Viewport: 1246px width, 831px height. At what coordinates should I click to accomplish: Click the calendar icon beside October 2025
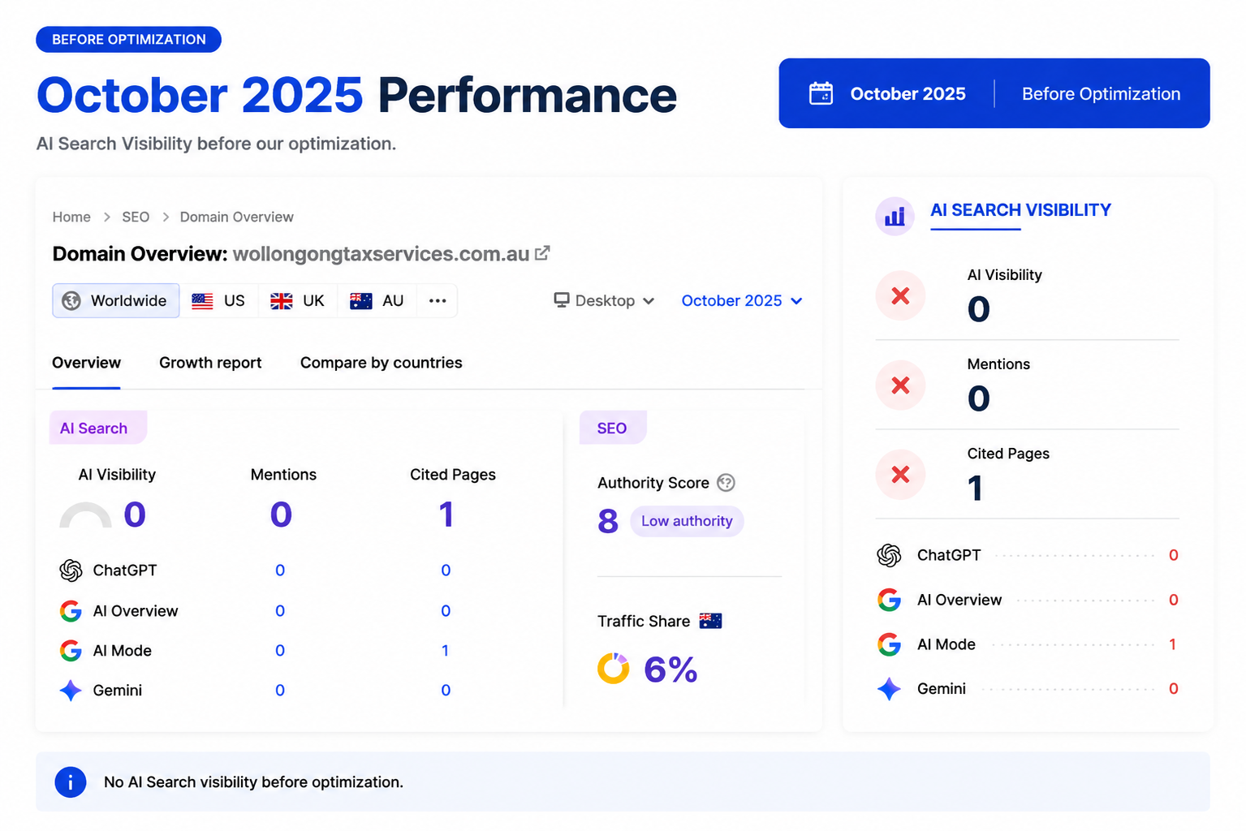pos(821,93)
